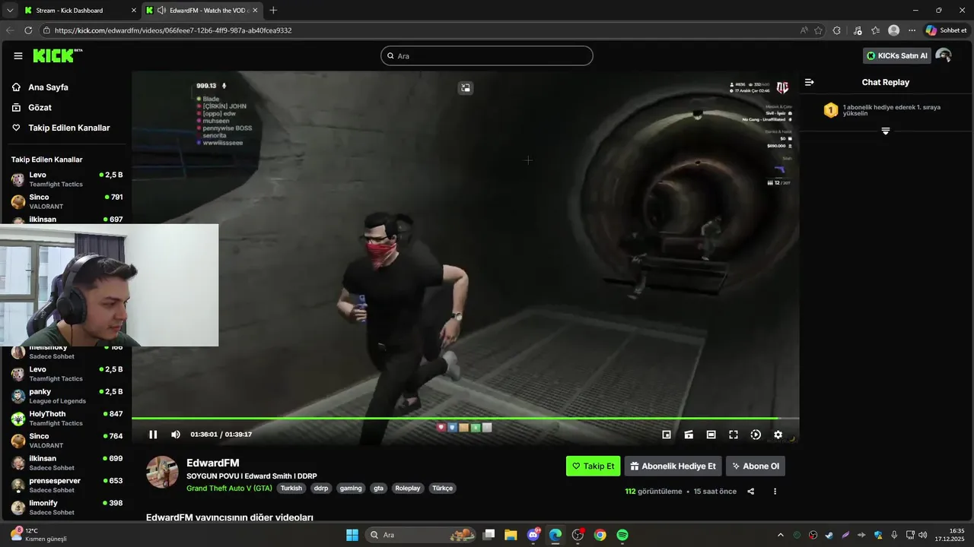Collapse the Chat Replay panel
Screen dimensions: 974x547
pyautogui.click(x=810, y=82)
